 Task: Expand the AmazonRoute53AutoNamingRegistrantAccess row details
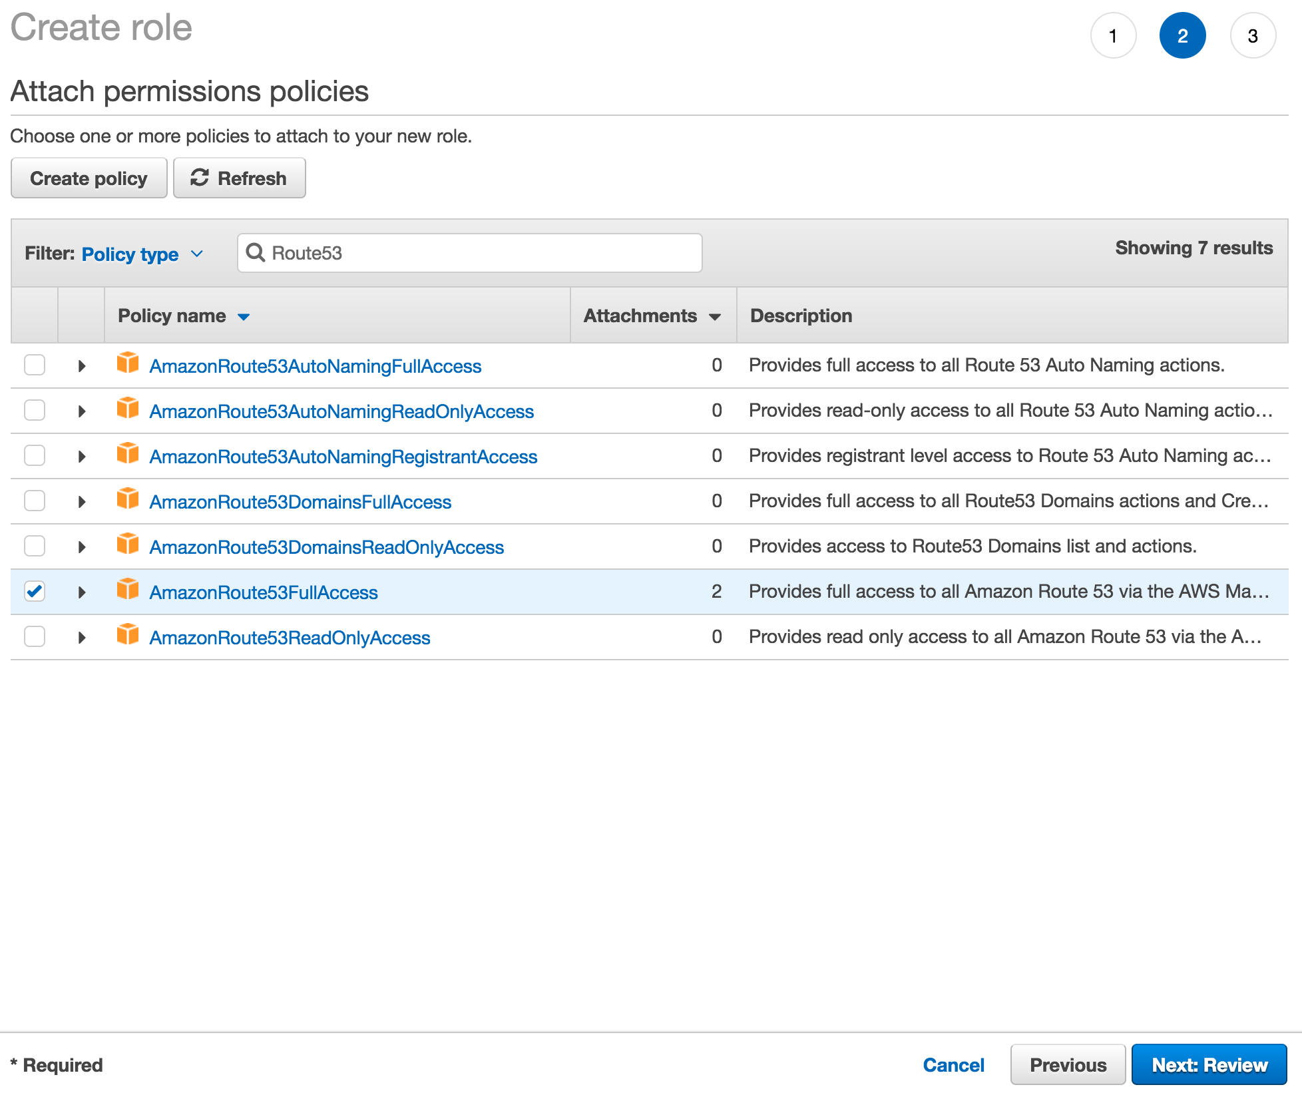(81, 457)
